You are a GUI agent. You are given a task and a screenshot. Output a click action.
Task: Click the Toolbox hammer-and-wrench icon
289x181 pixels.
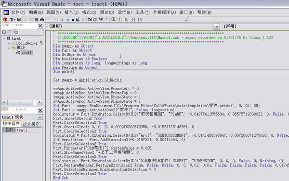tap(106, 20)
